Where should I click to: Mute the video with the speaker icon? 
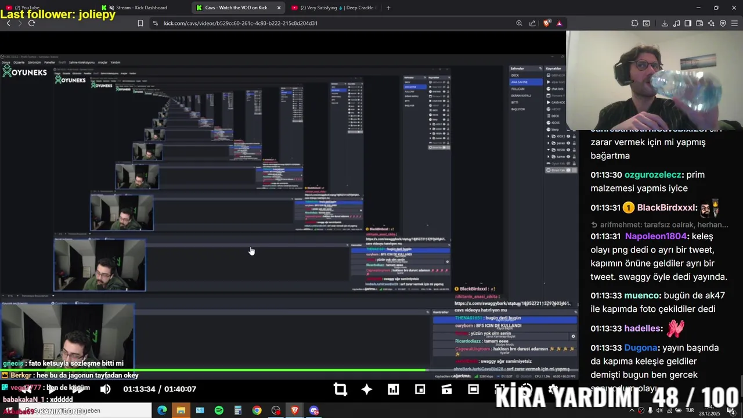(x=105, y=389)
